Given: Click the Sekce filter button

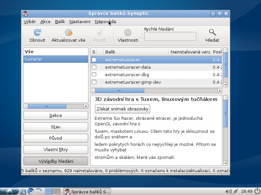Looking at the screenshot, I should (x=56, y=115).
